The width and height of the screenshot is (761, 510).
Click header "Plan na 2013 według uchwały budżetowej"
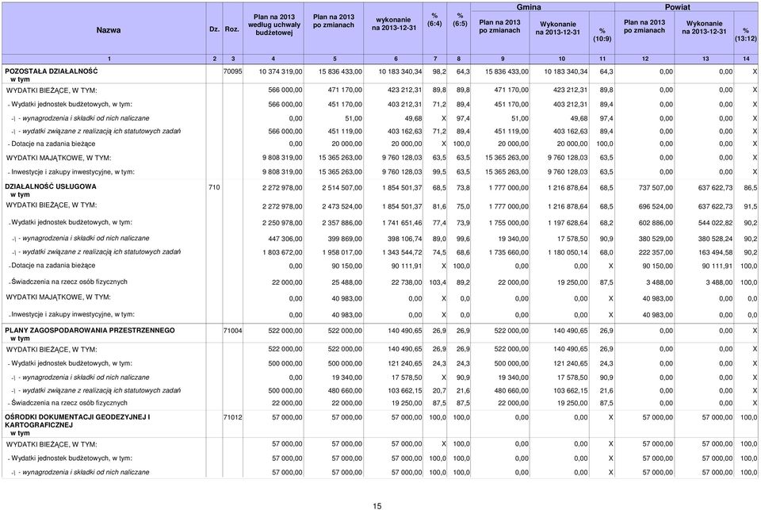click(274, 25)
